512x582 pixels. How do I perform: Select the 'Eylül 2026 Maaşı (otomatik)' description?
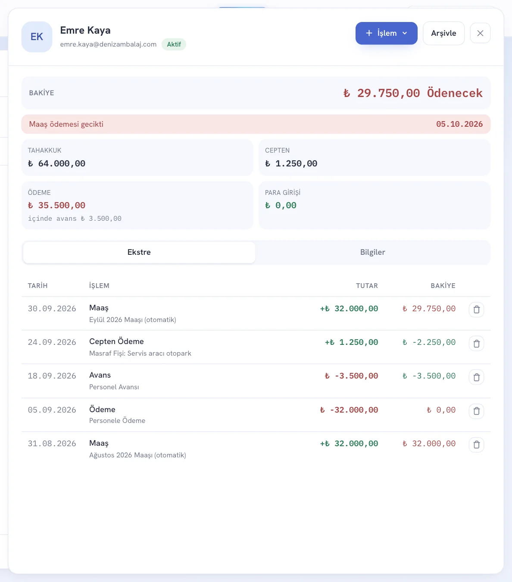pyautogui.click(x=133, y=320)
